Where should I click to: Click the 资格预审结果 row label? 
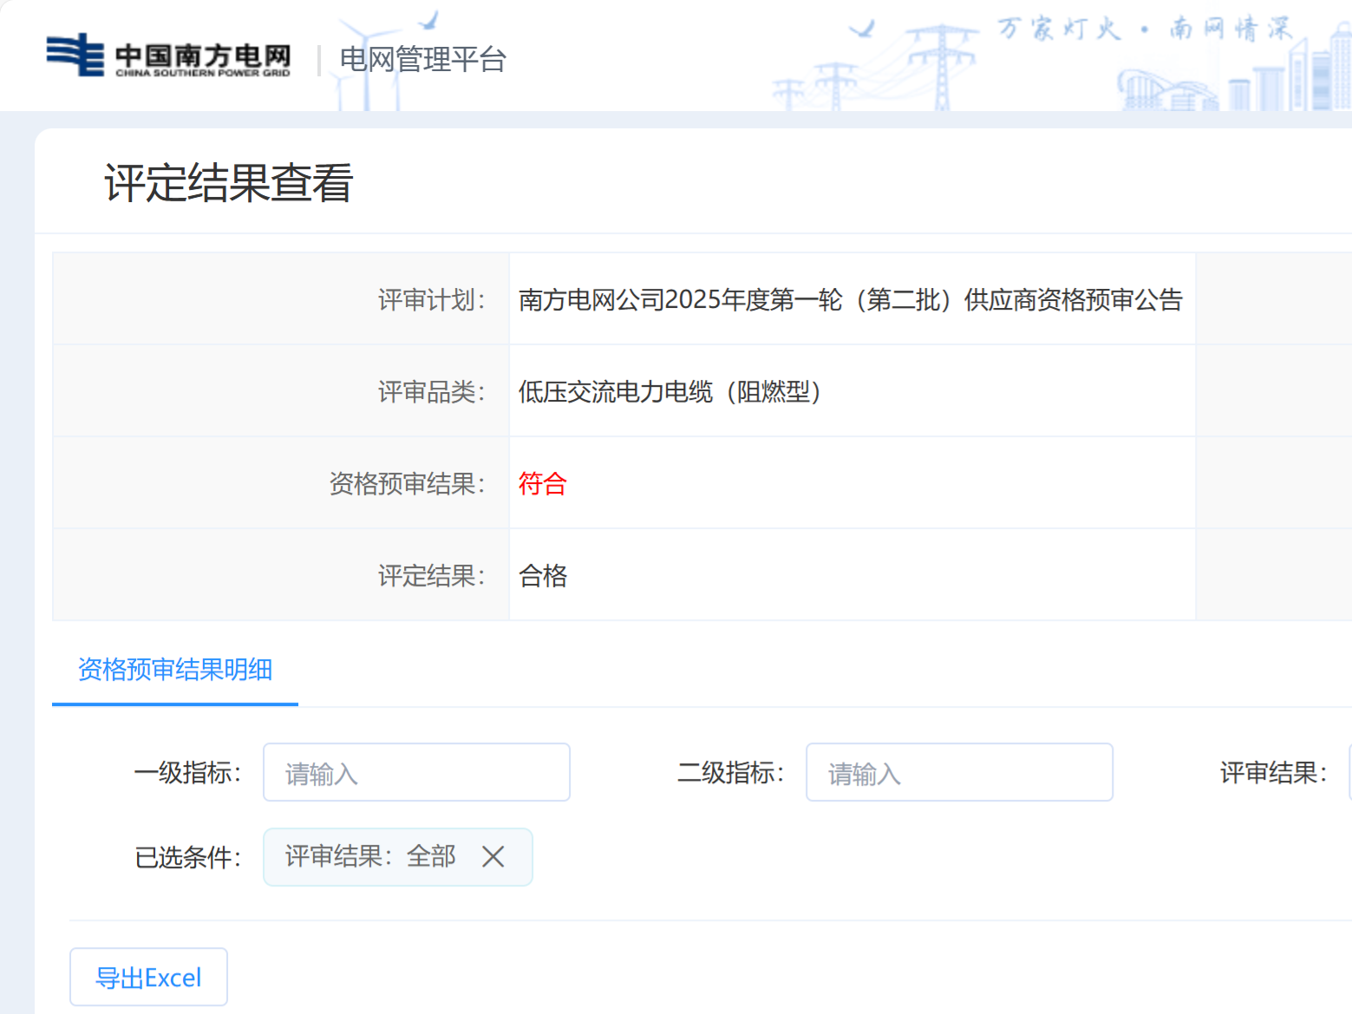407,483
